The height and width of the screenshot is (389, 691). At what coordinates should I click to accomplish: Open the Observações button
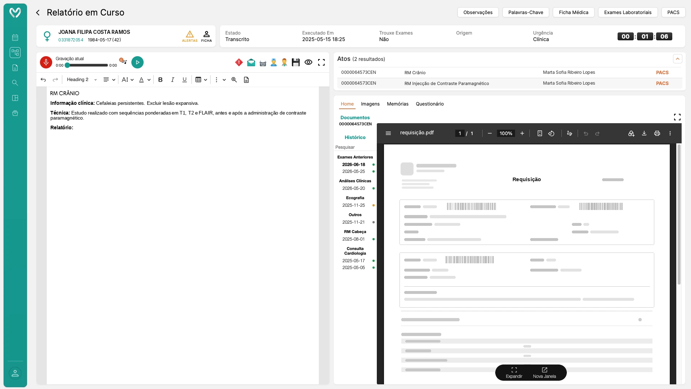click(x=478, y=12)
